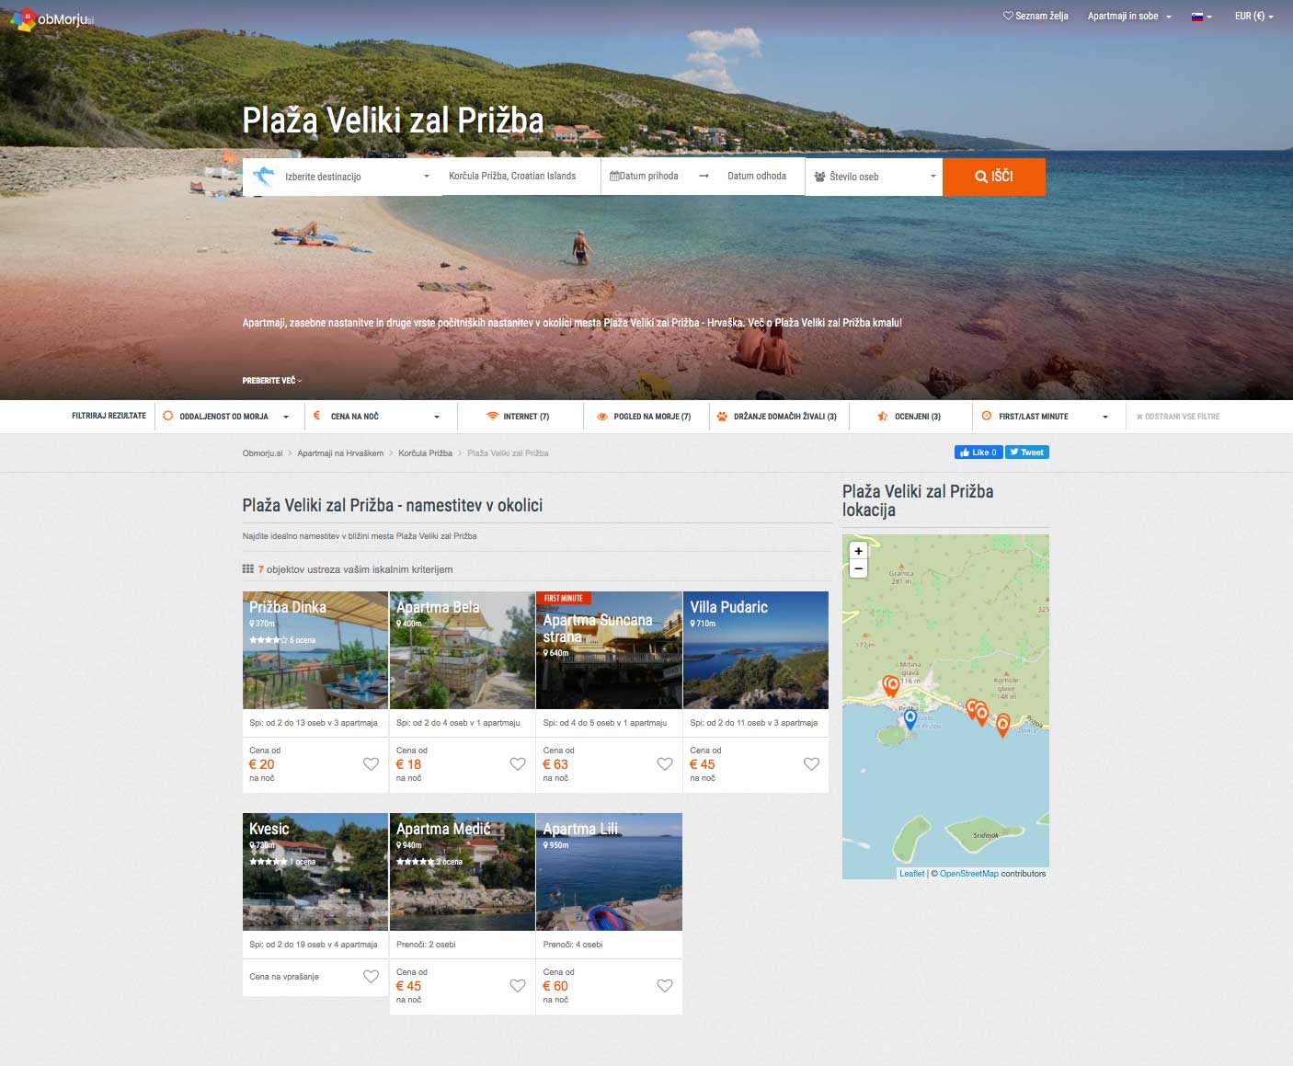This screenshot has width=1293, height=1066.
Task: Click the Datum prihoda date field
Action: click(x=645, y=176)
